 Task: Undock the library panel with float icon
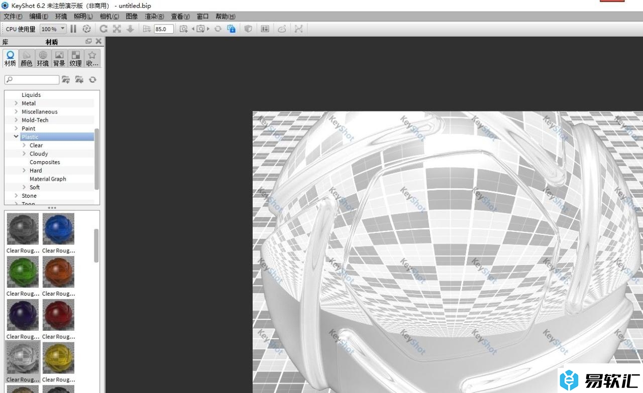click(x=89, y=42)
